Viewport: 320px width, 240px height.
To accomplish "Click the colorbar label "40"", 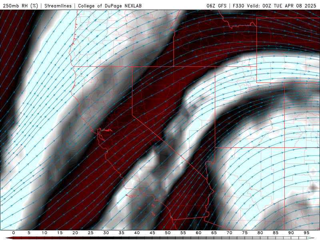I will (x=137, y=233).
